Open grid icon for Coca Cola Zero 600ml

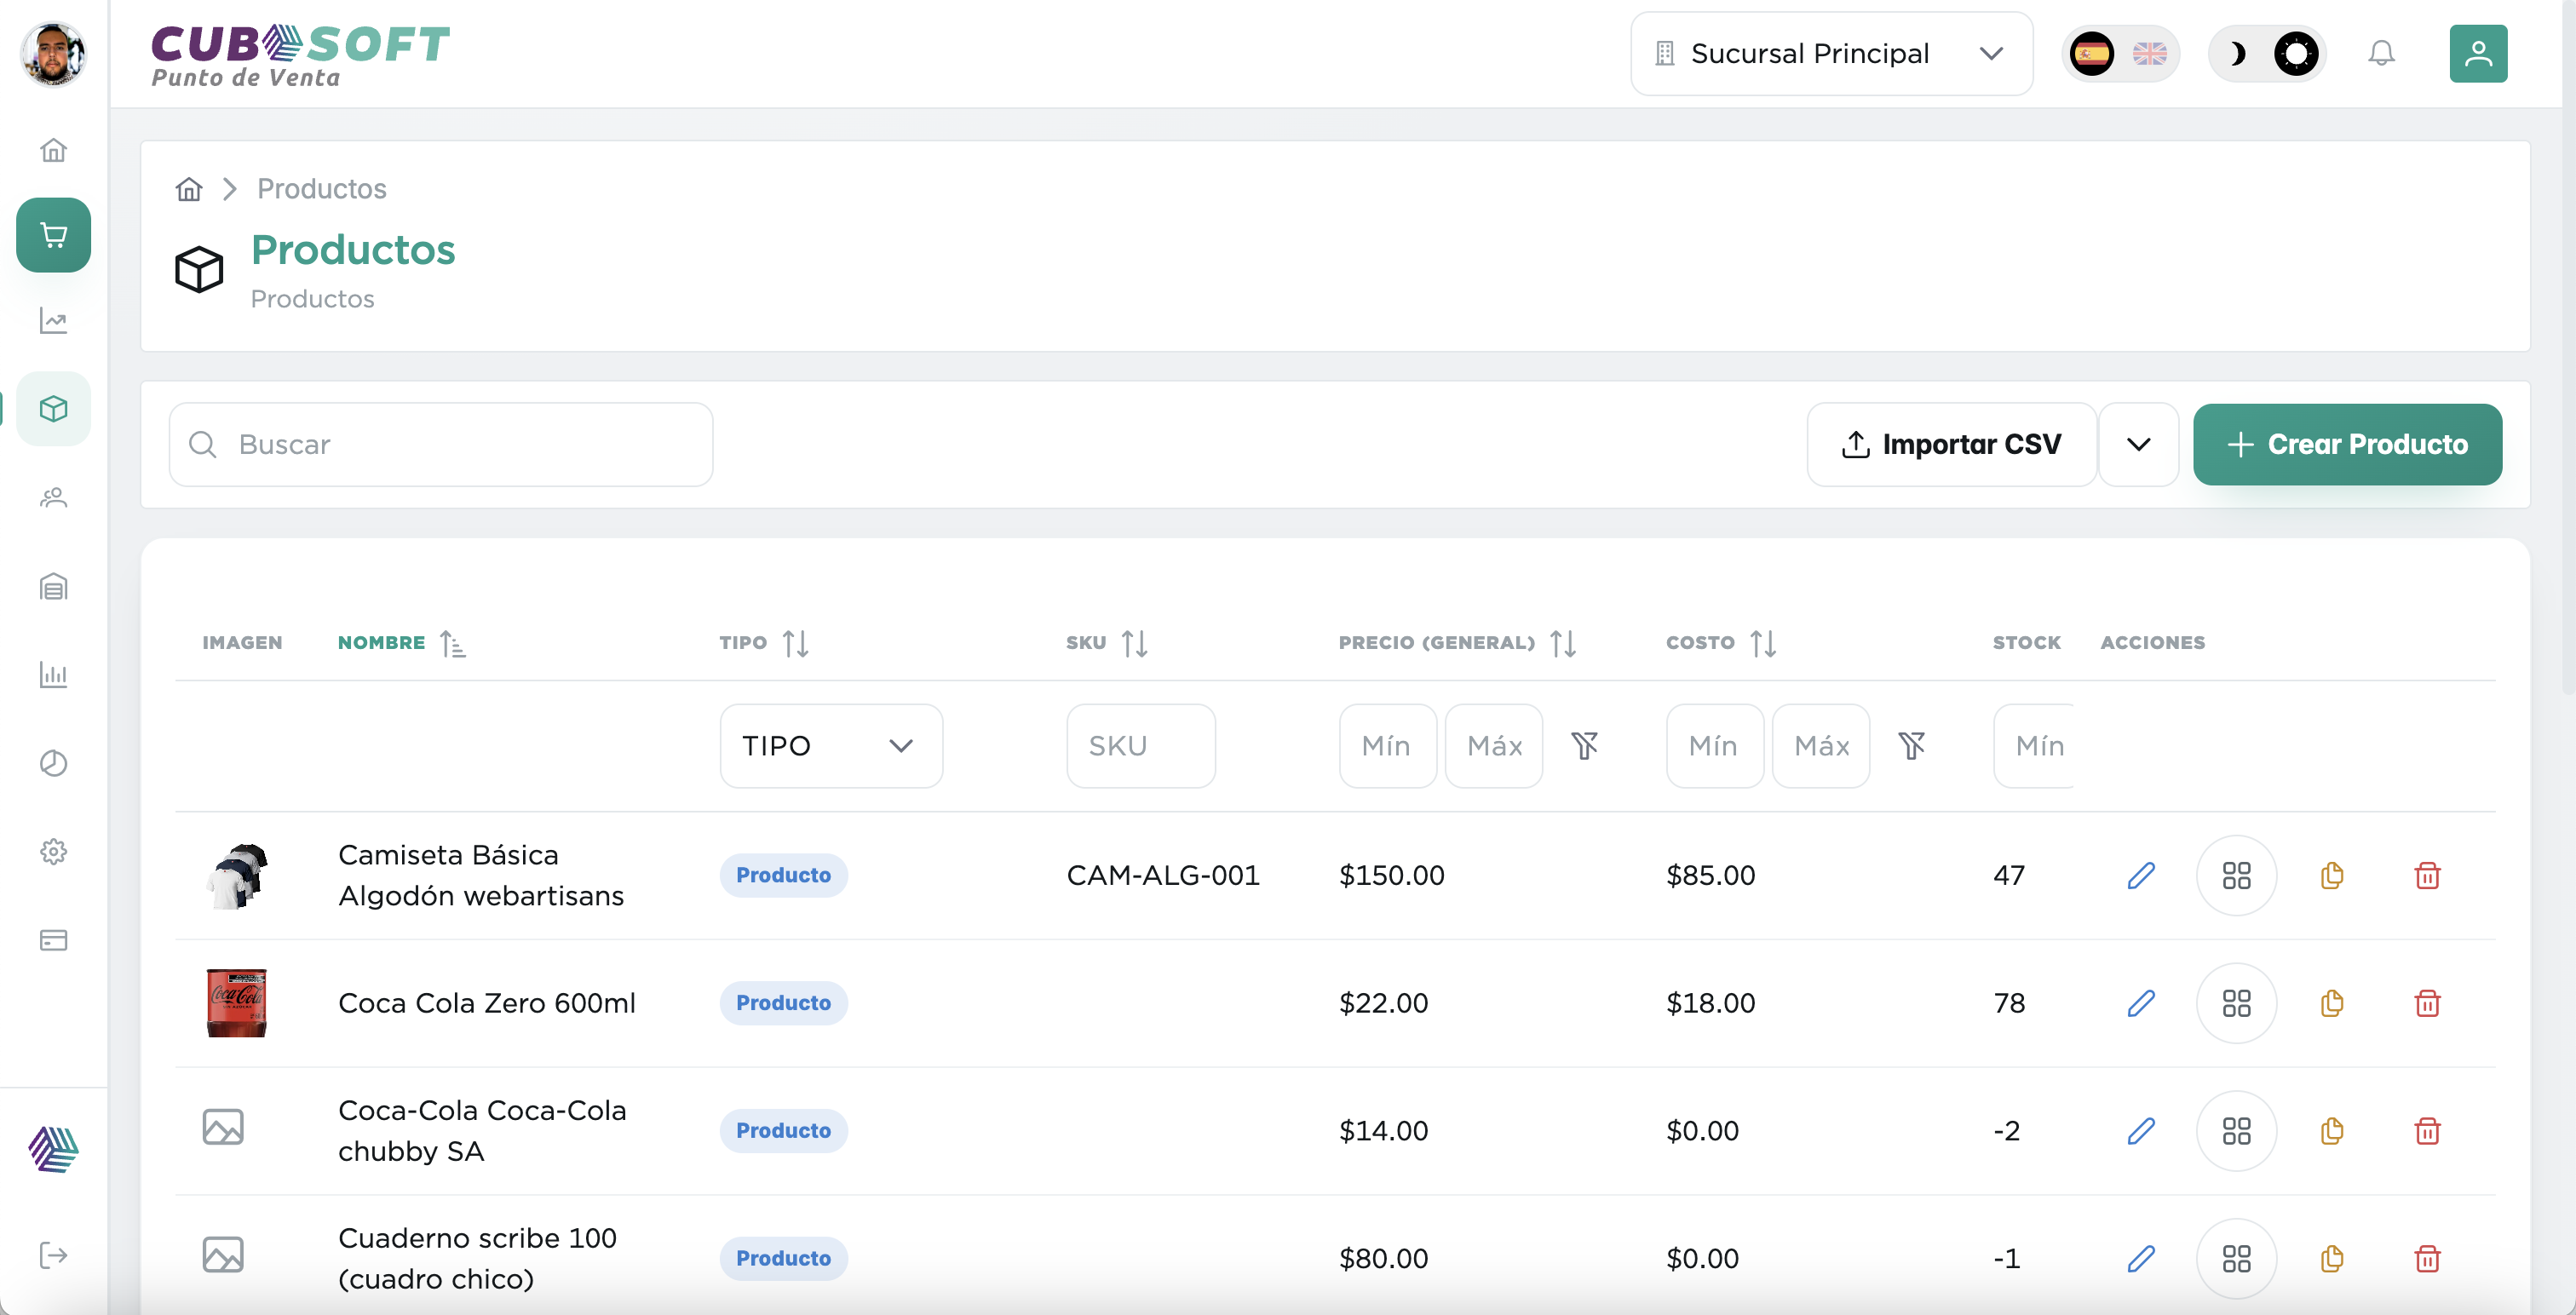(x=2236, y=1003)
